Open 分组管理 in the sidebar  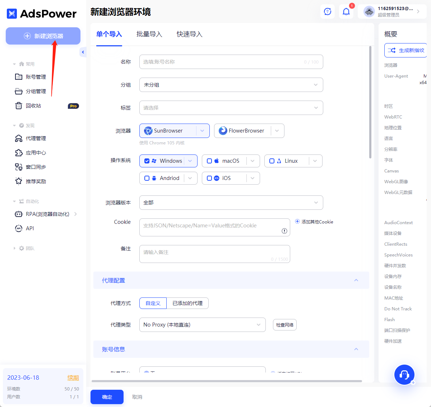[36, 91]
